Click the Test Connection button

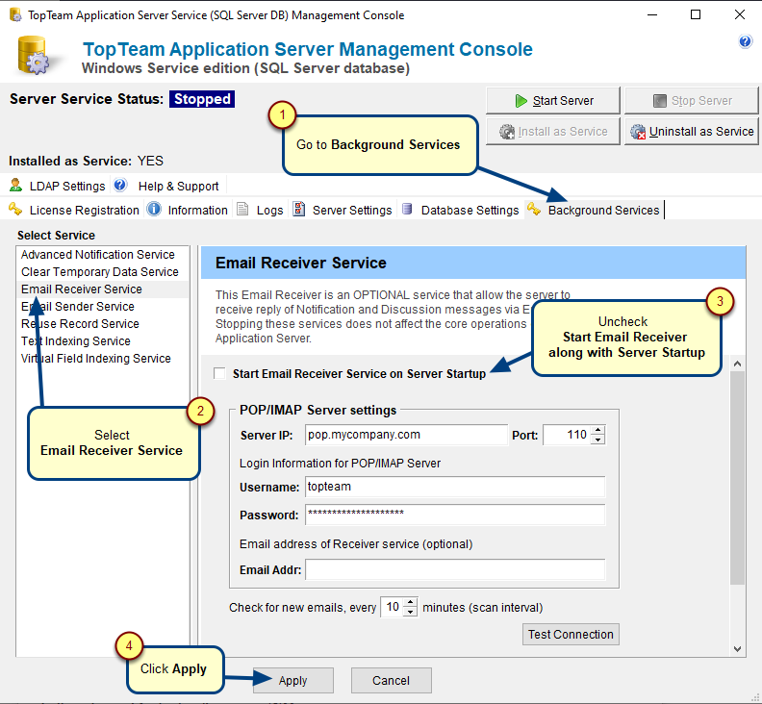point(571,634)
